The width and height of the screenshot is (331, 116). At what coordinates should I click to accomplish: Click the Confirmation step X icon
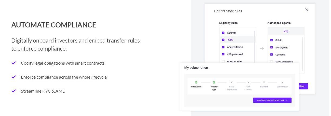coord(283,82)
